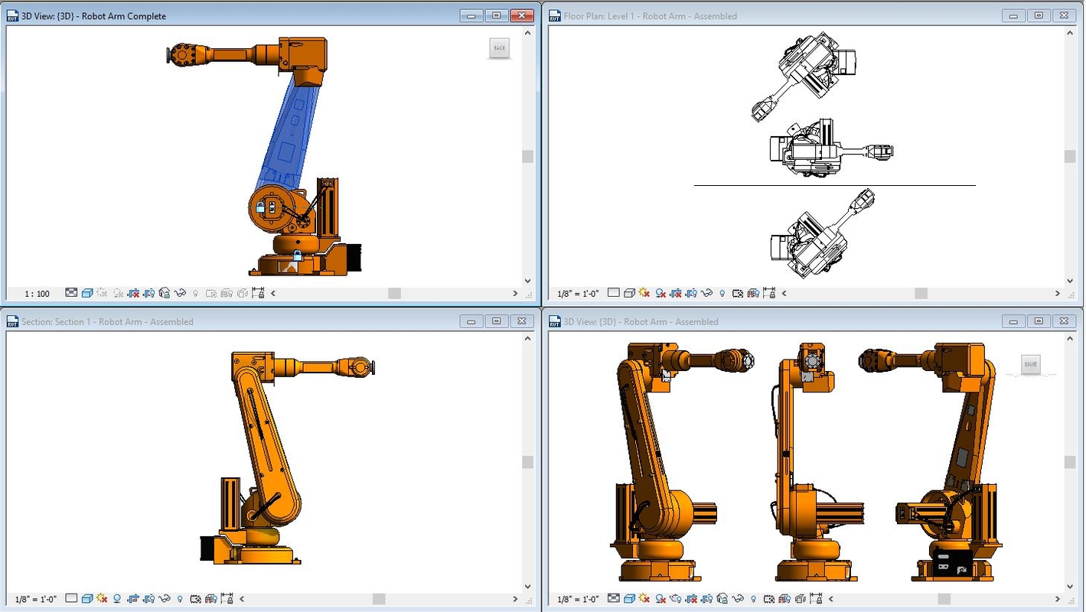The image size is (1086, 612).
Task: Click the BACK face on the ViewCube
Action: (x=500, y=48)
